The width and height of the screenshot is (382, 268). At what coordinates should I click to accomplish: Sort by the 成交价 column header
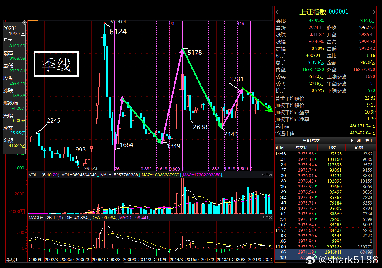[x=301, y=148]
